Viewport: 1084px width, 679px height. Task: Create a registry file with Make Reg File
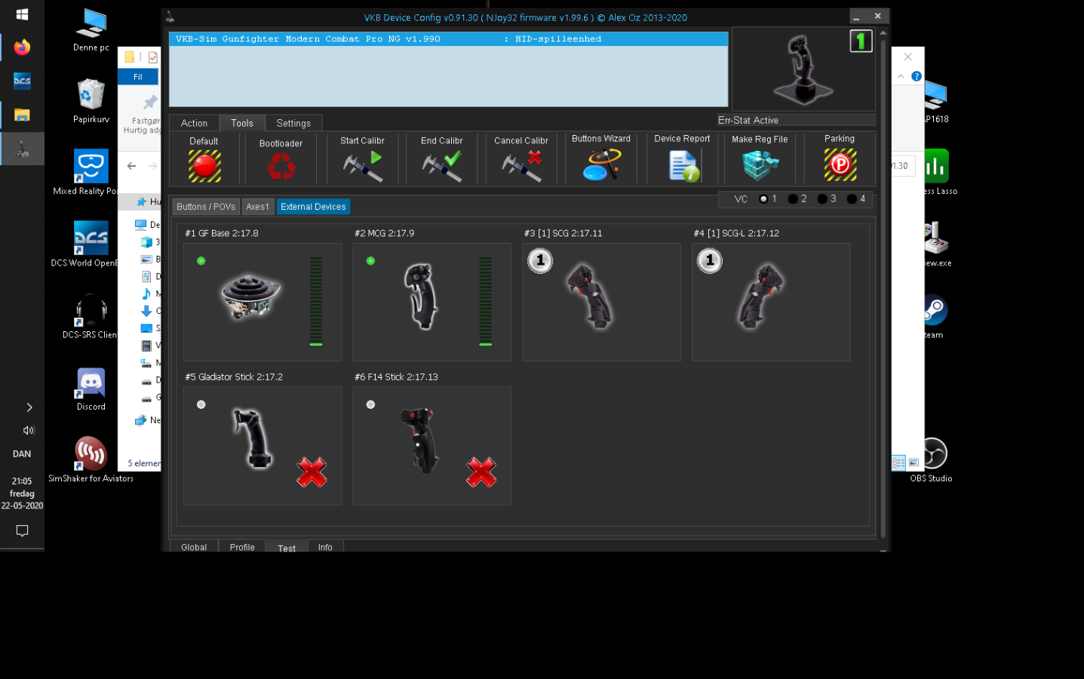click(x=760, y=165)
